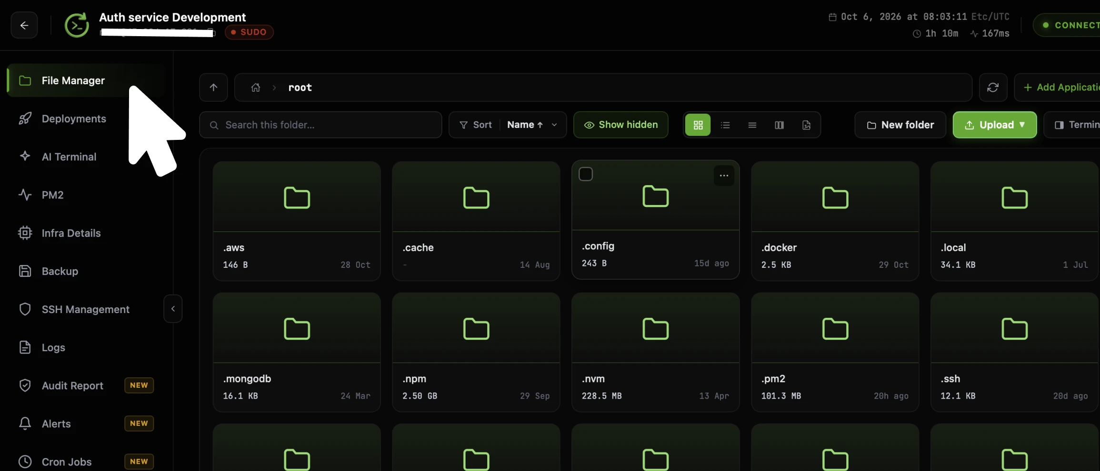Open Infra Details page
The height and width of the screenshot is (471, 1100).
click(86, 233)
